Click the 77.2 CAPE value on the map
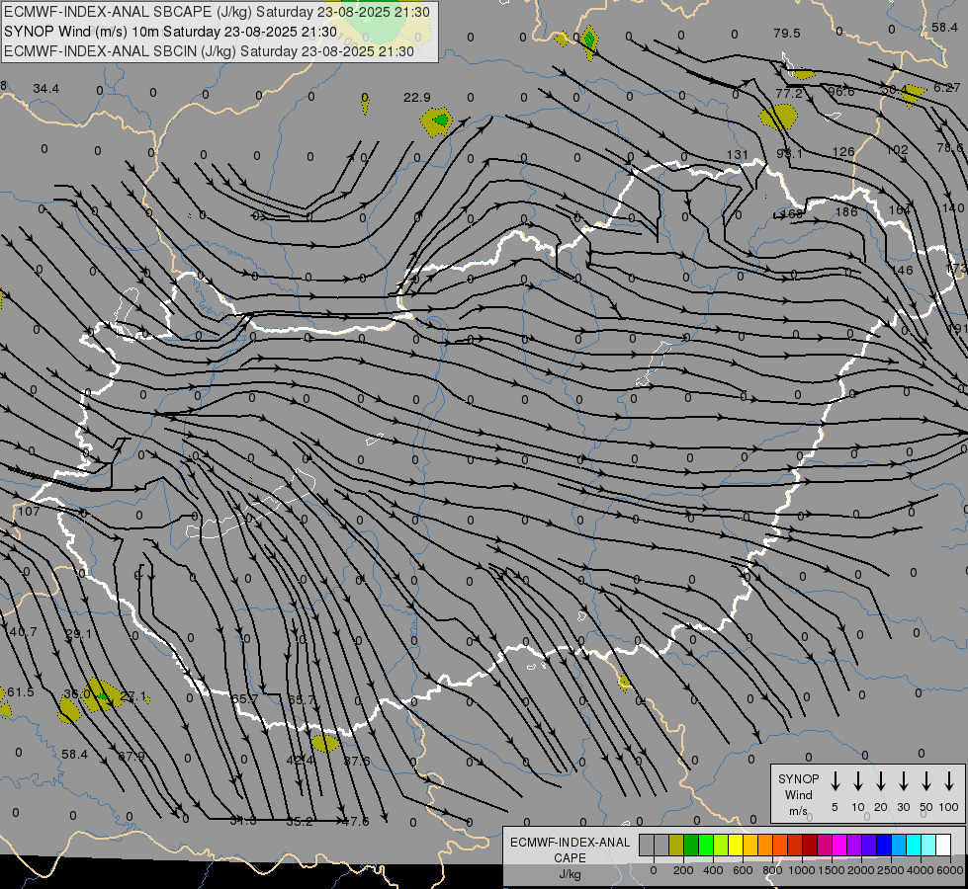The image size is (968, 889). [789, 94]
